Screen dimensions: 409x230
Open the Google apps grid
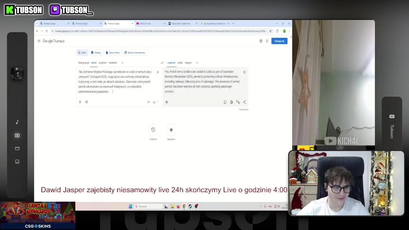pos(267,41)
